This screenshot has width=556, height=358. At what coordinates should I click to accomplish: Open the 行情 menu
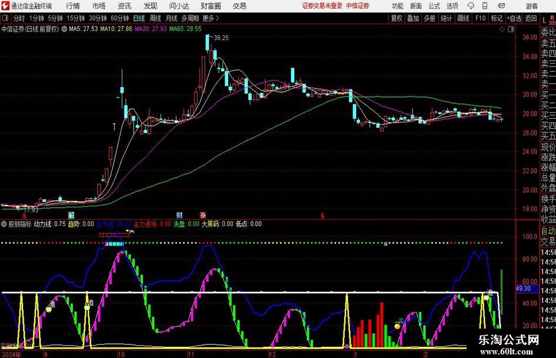pyautogui.click(x=73, y=6)
